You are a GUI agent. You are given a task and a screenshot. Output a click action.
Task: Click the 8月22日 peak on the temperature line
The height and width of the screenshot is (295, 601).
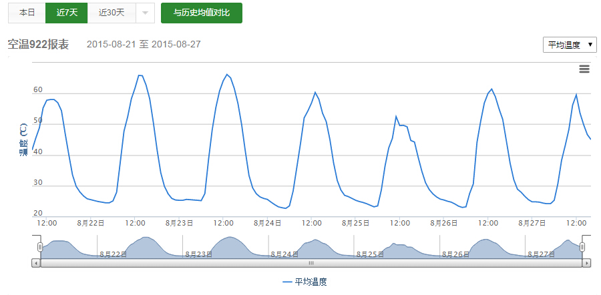coord(140,75)
